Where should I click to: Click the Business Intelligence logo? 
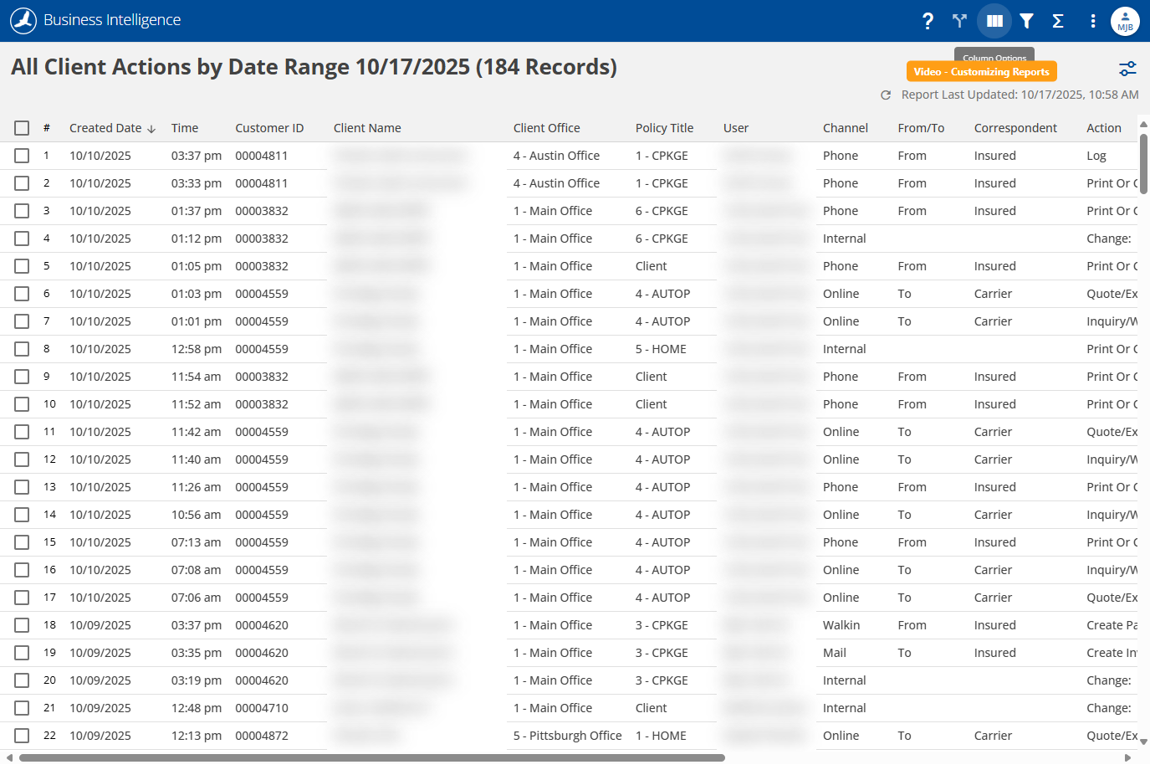(23, 20)
